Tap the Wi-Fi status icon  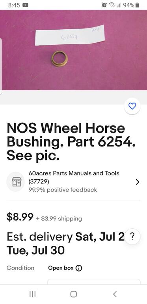click(112, 5)
